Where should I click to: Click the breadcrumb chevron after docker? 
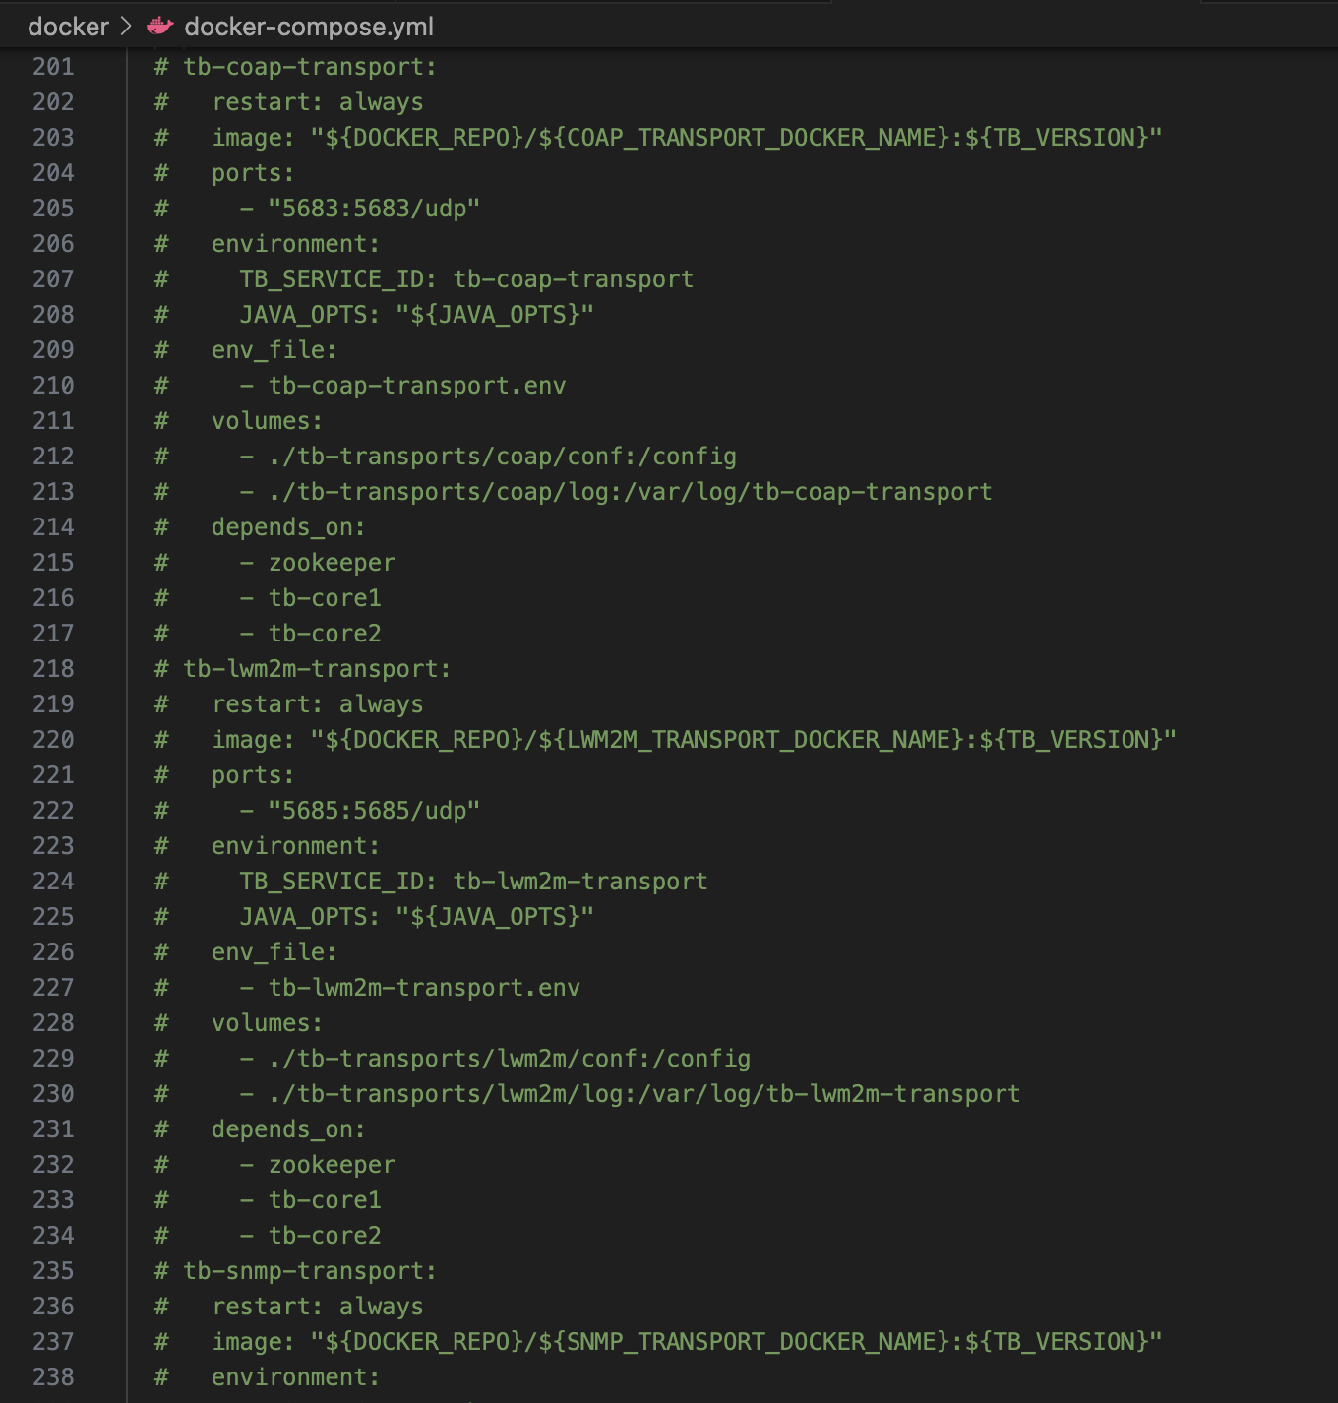pyautogui.click(x=126, y=27)
